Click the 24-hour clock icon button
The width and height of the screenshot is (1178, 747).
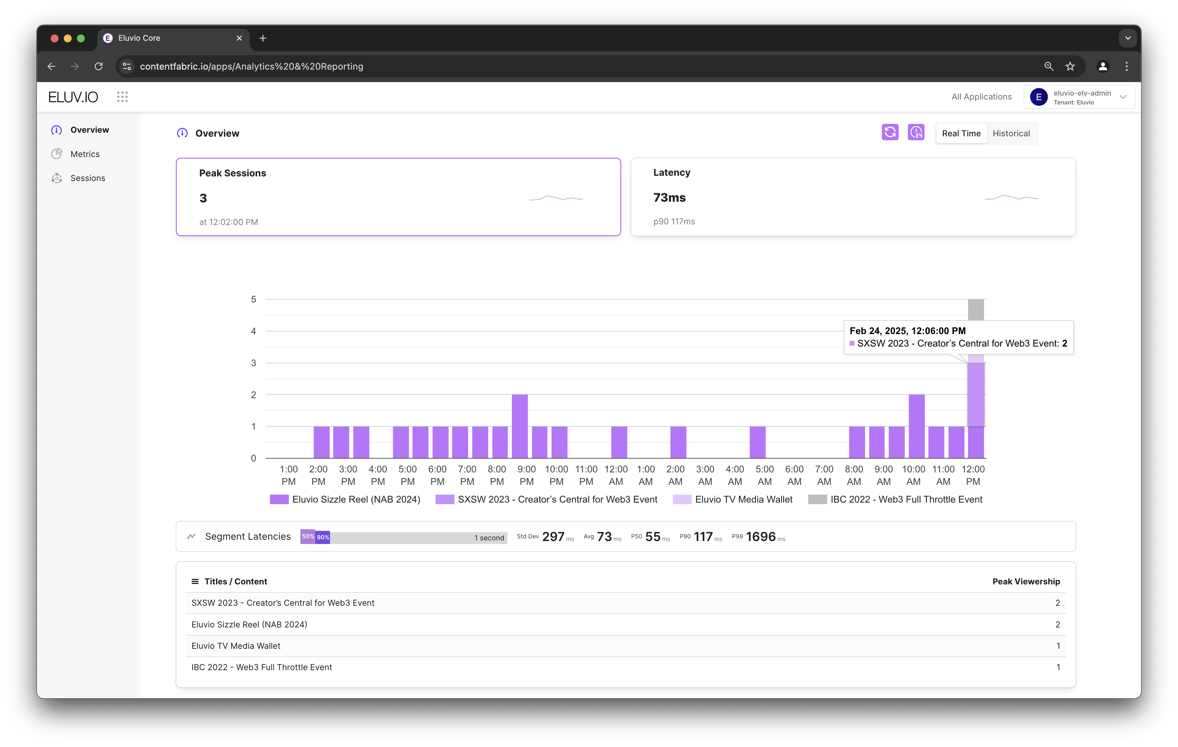tap(916, 132)
